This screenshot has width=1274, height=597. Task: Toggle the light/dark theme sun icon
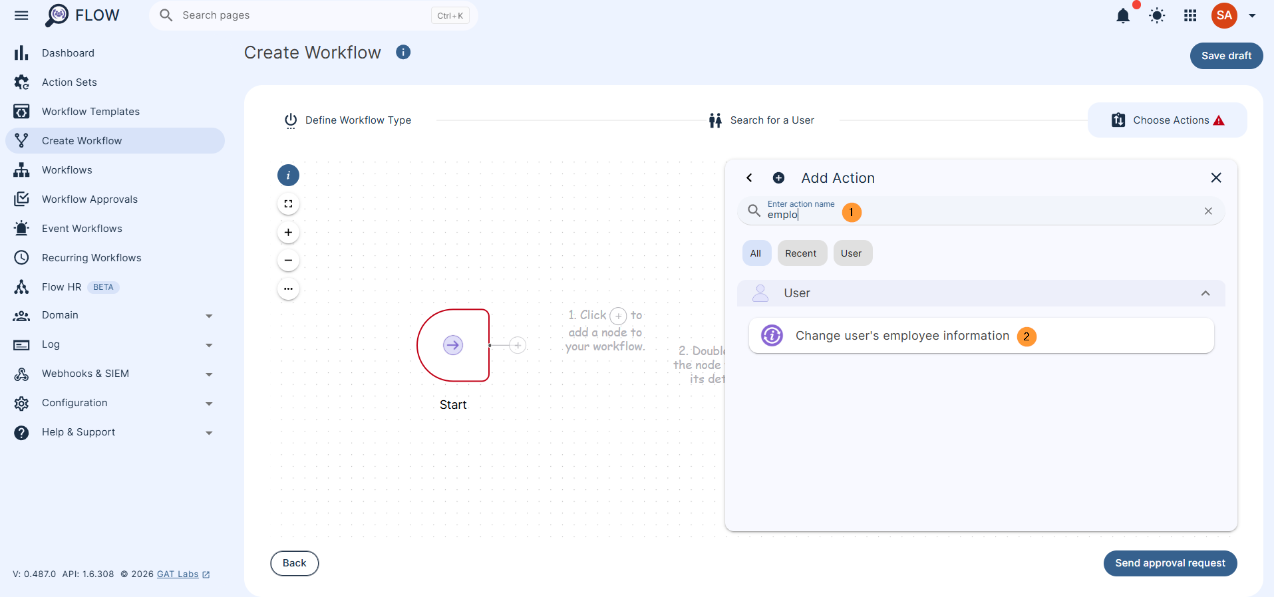tap(1157, 15)
